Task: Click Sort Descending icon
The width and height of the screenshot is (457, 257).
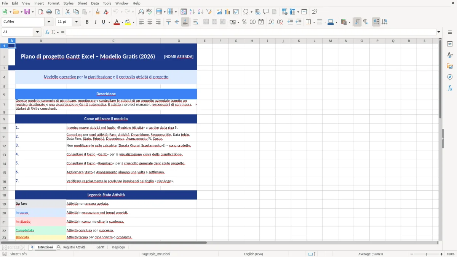Action: click(200, 12)
